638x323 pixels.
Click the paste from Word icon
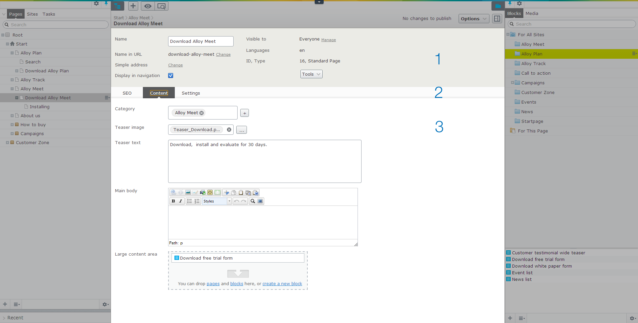[256, 193]
